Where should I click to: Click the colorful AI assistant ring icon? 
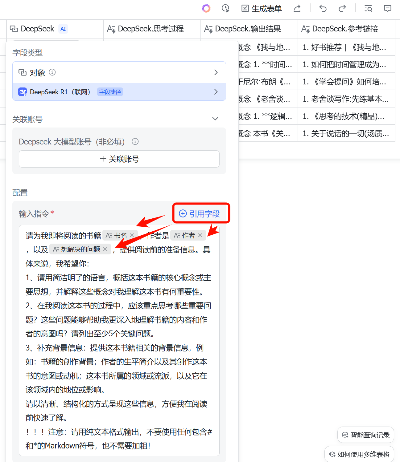206,8
